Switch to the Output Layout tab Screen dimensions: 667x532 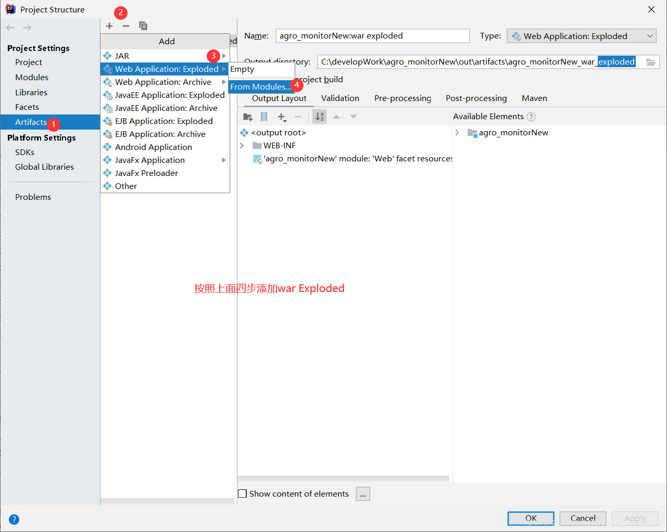coord(279,98)
